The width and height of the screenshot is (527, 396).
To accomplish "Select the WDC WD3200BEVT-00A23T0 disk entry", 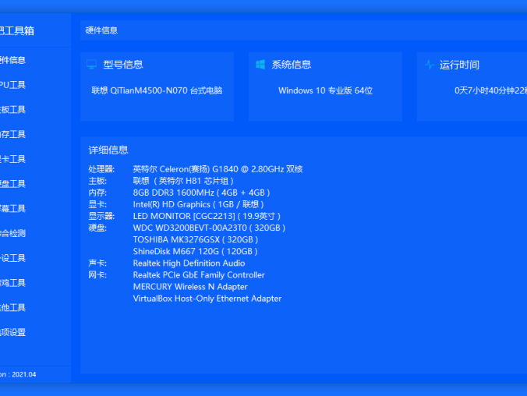I will click(x=210, y=228).
